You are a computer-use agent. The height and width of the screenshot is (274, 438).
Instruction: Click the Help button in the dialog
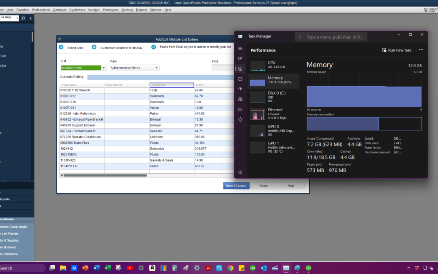[x=291, y=186]
